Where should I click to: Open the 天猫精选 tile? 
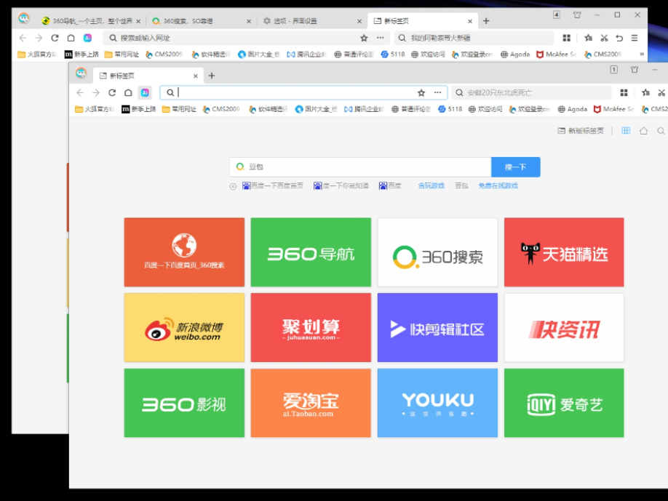tap(564, 252)
